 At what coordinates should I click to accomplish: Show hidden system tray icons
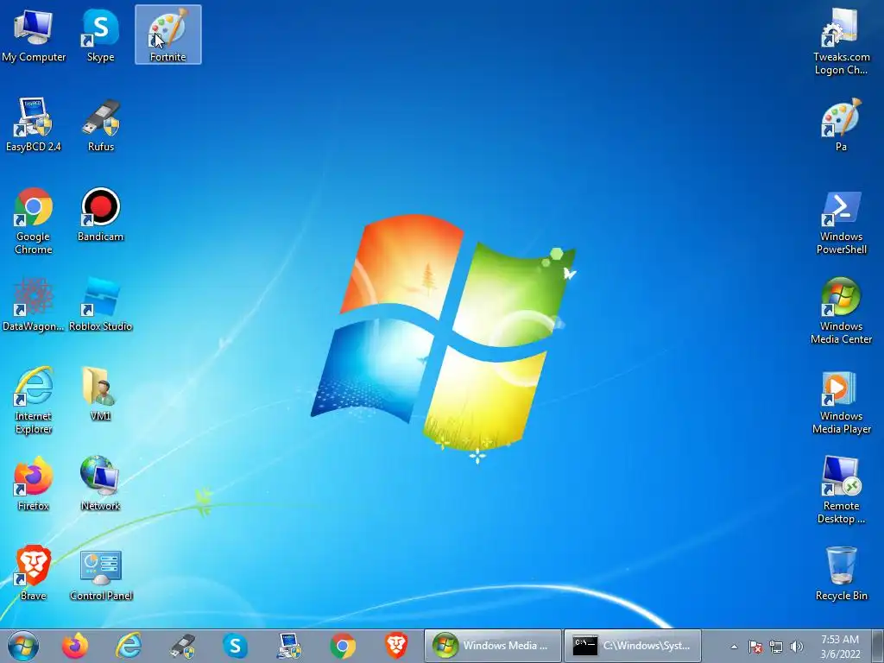pos(734,647)
